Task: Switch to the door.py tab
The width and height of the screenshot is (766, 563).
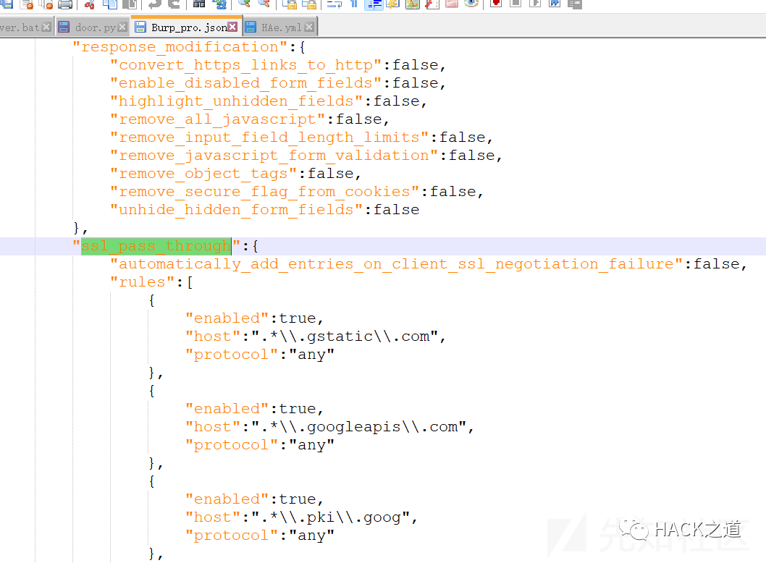Action: (92, 27)
